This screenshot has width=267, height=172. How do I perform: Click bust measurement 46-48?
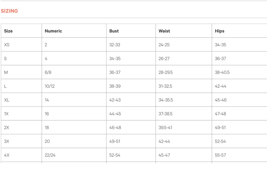(x=115, y=128)
